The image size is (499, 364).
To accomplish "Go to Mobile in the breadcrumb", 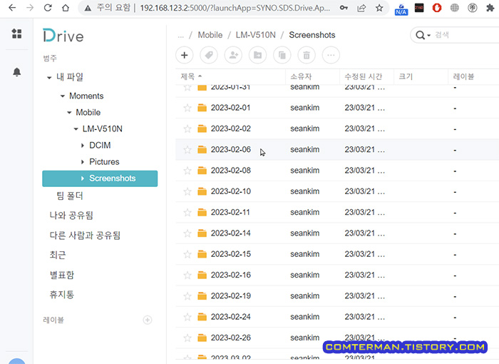I will (210, 35).
